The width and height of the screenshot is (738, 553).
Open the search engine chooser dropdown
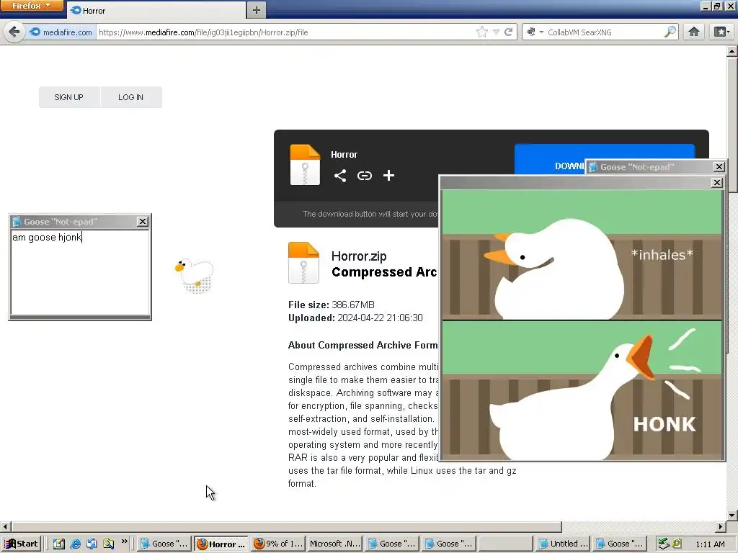click(535, 32)
